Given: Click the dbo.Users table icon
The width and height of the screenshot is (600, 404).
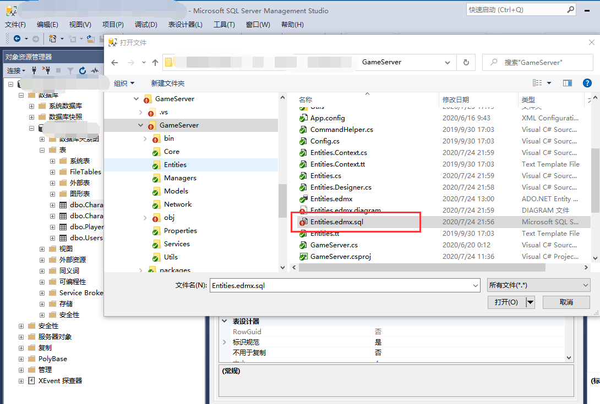Looking at the screenshot, I should coord(63,238).
